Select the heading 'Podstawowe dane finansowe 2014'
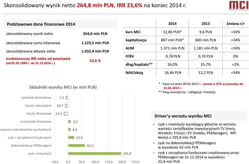 click(x=41, y=24)
